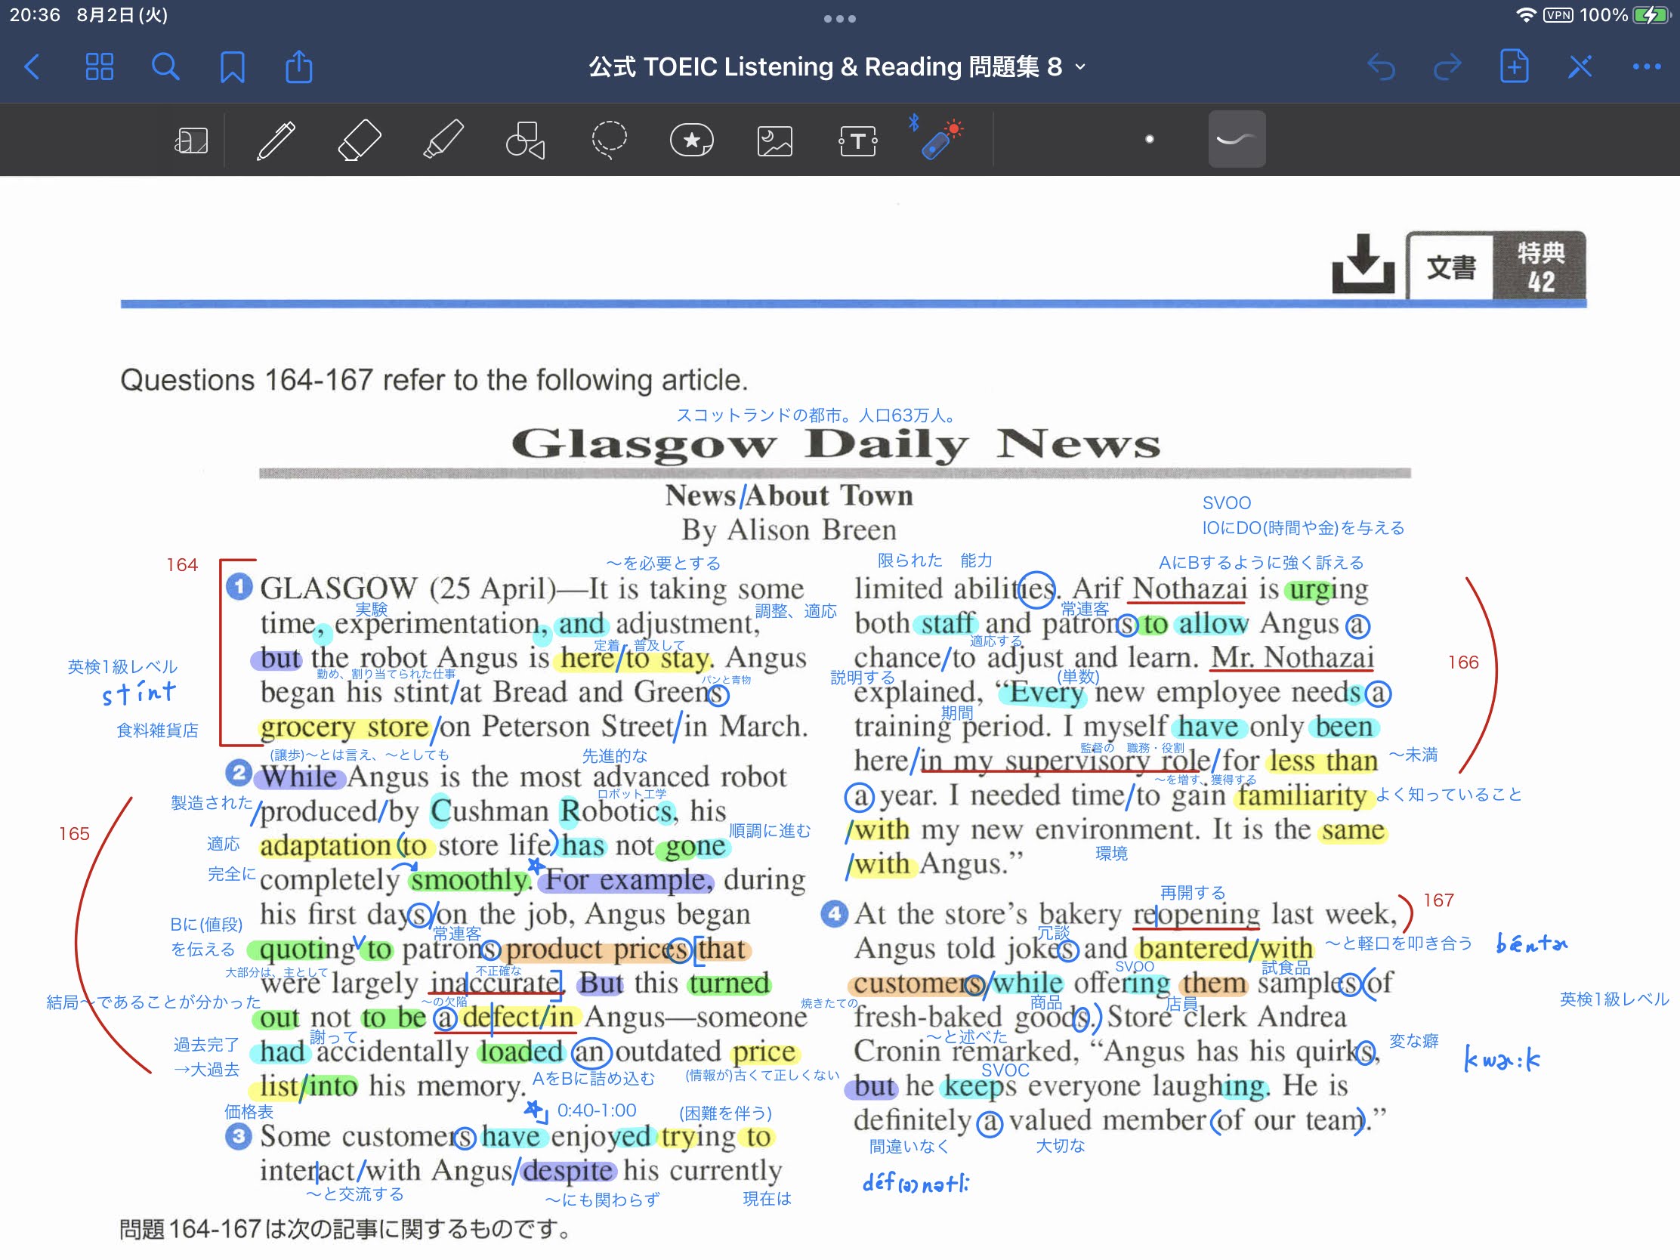This screenshot has width=1680, height=1260.
Task: Tap the battery status indicator
Action: 1650,15
